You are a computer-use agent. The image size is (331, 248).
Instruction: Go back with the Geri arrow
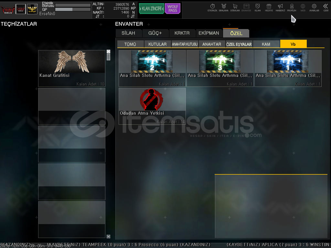[326, 7]
